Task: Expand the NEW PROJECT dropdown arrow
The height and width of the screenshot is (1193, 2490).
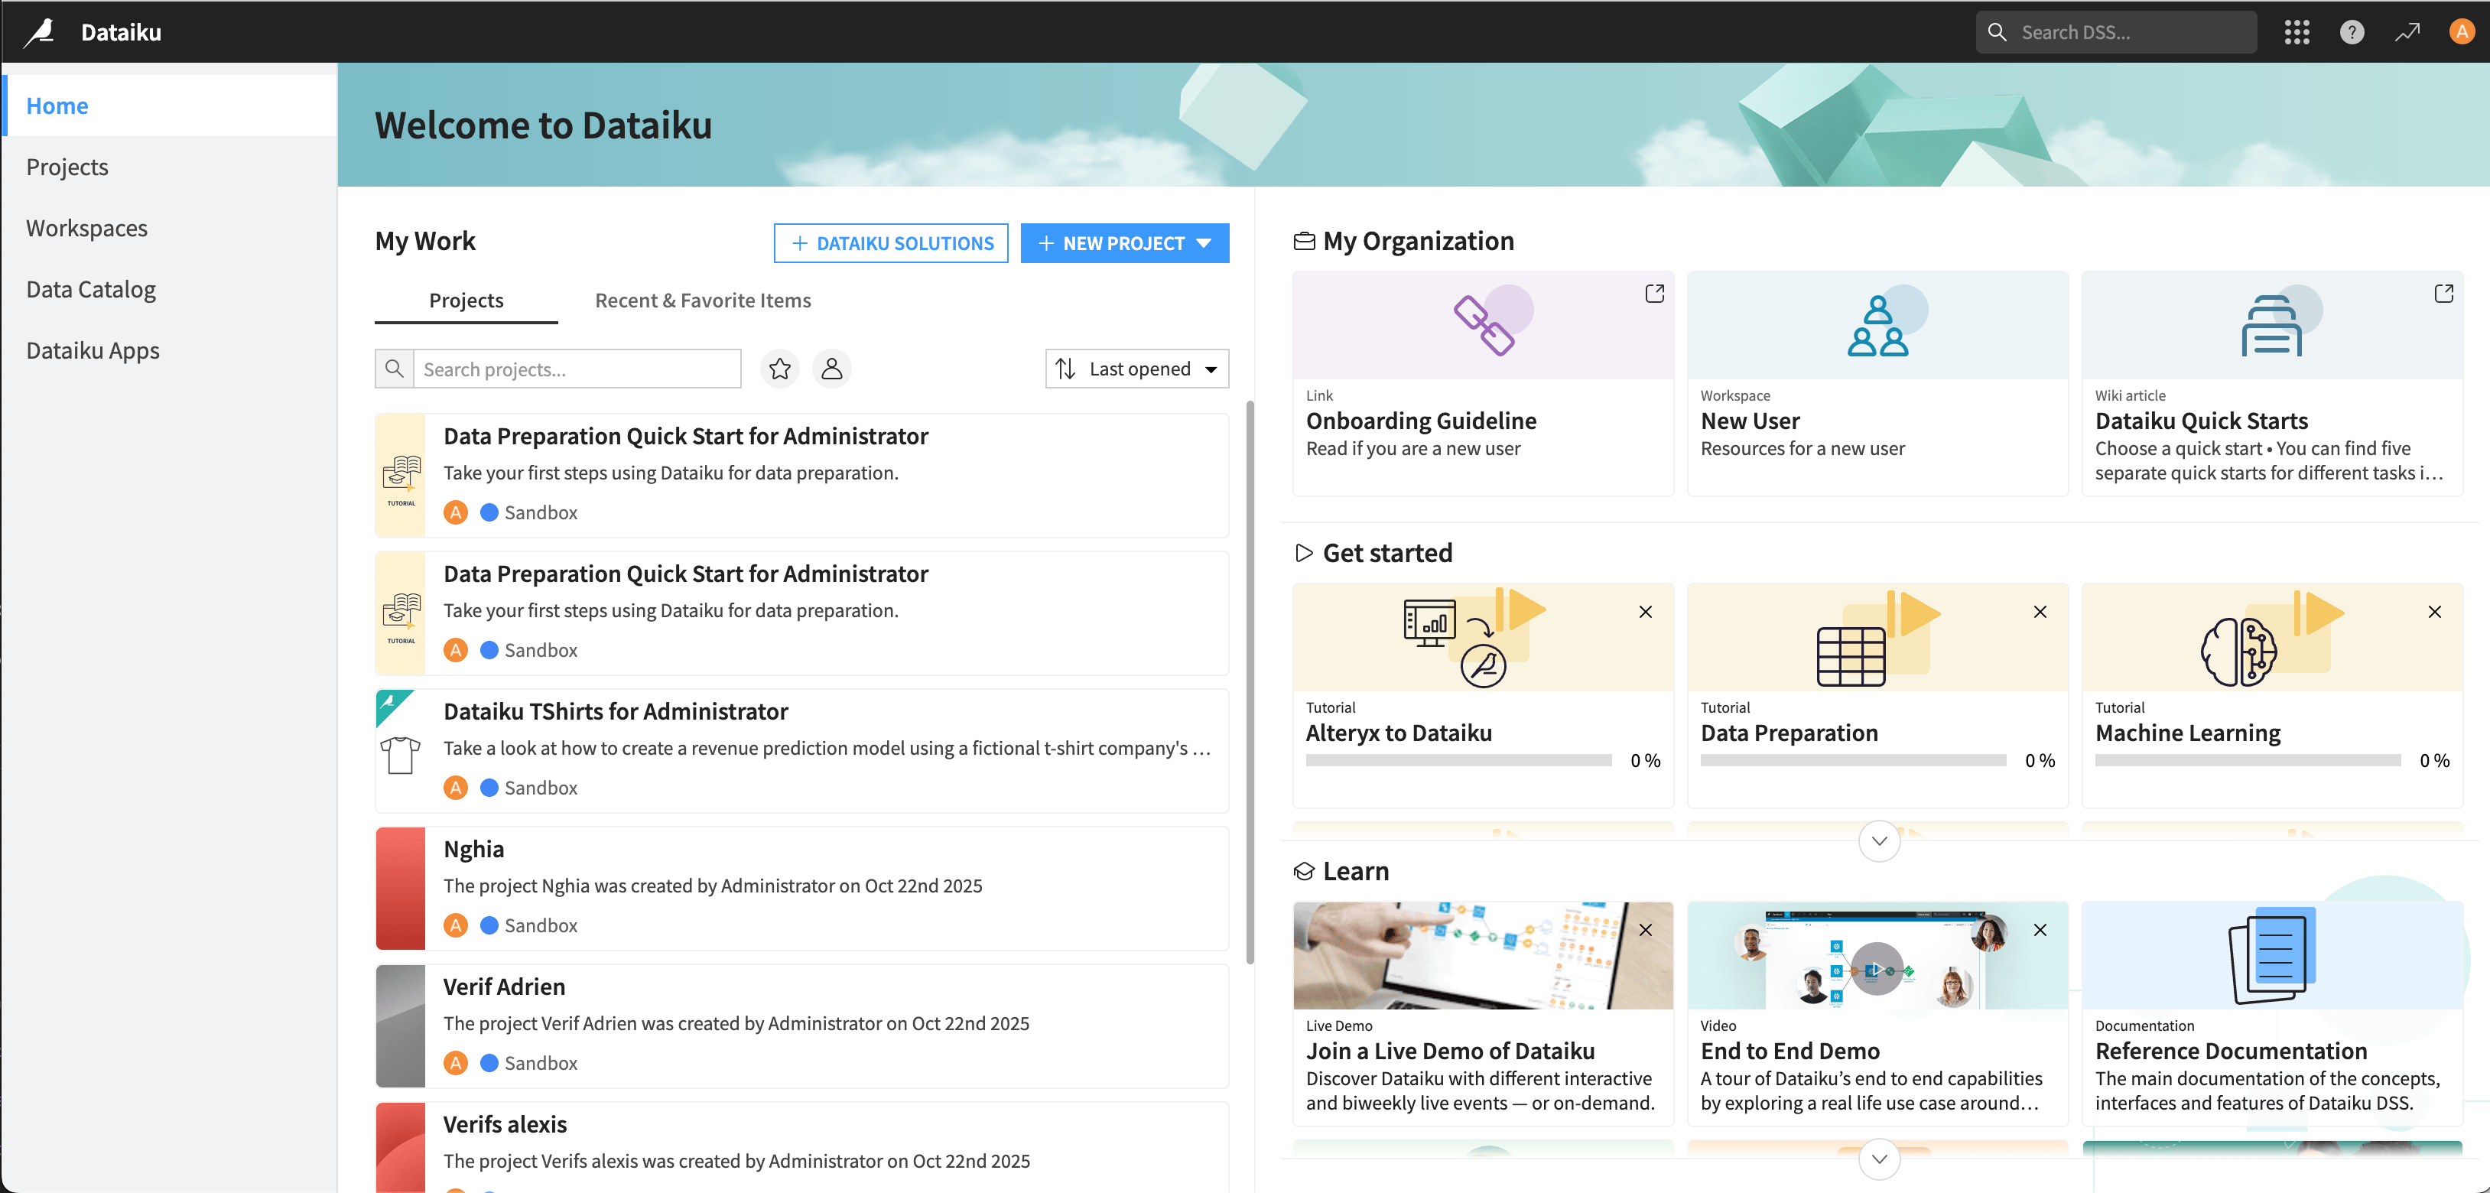Action: [x=1204, y=242]
